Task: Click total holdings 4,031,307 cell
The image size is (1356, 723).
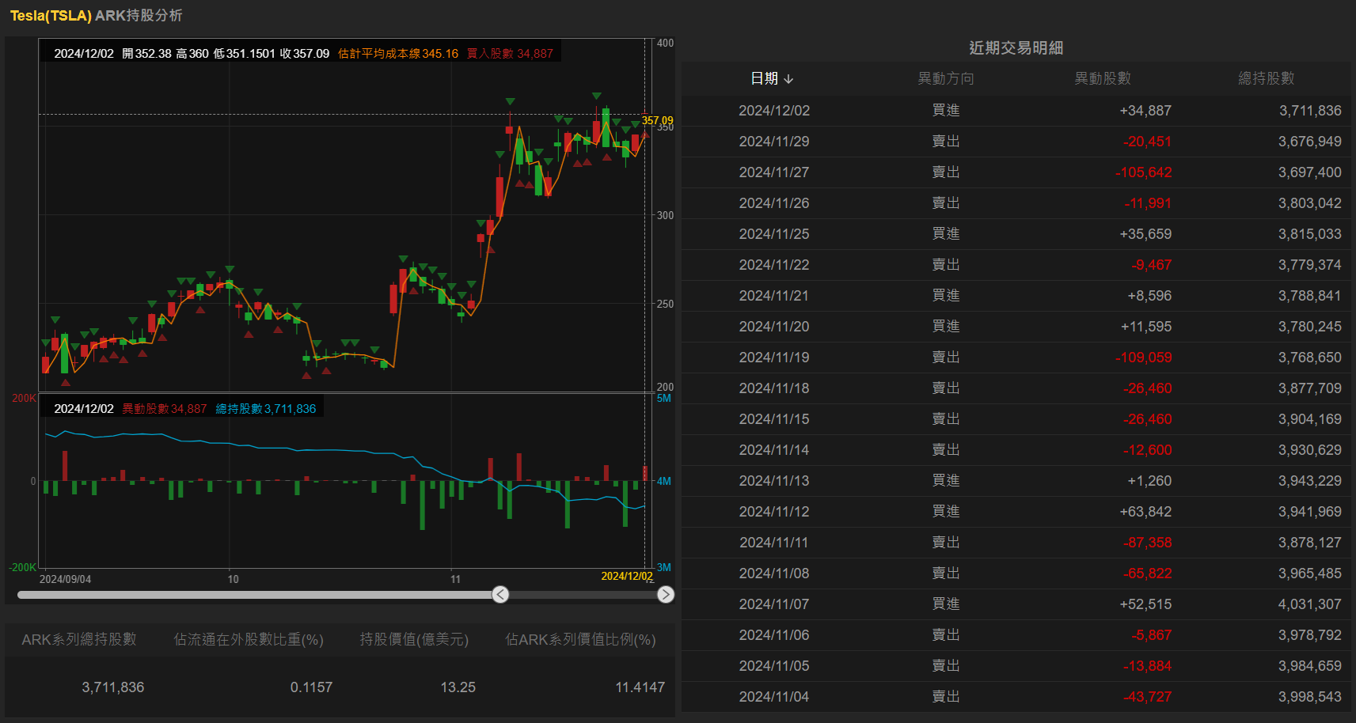Action: (1309, 604)
